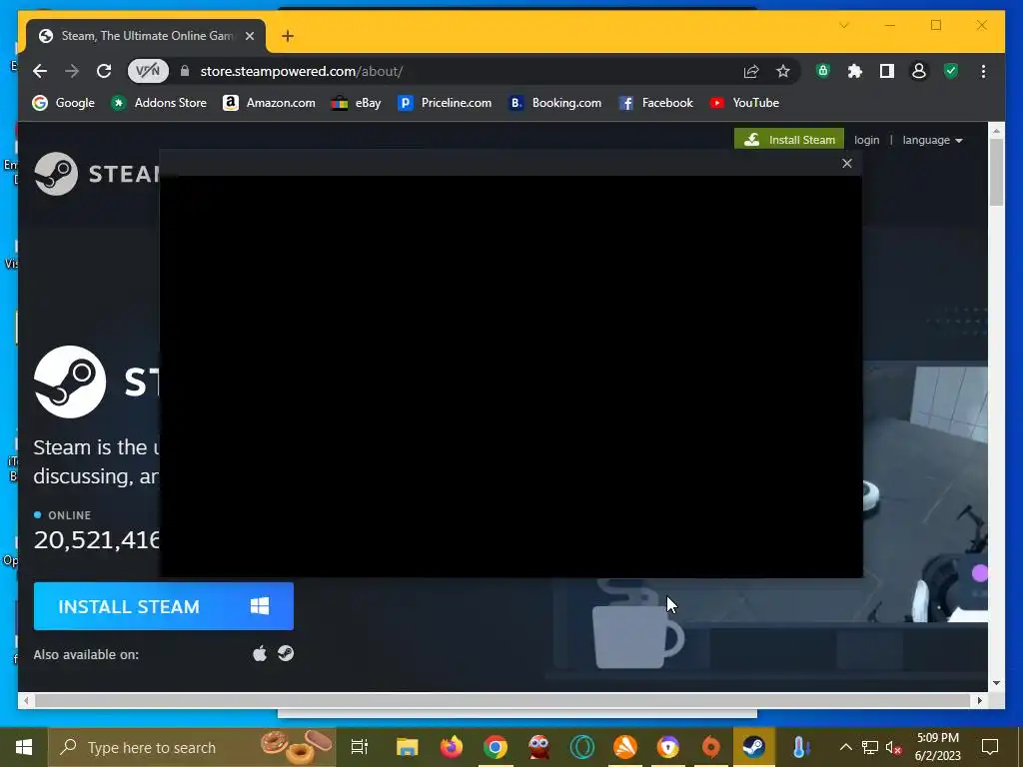Click the green Install Steam header button
This screenshot has width=1023, height=767.
(x=789, y=140)
